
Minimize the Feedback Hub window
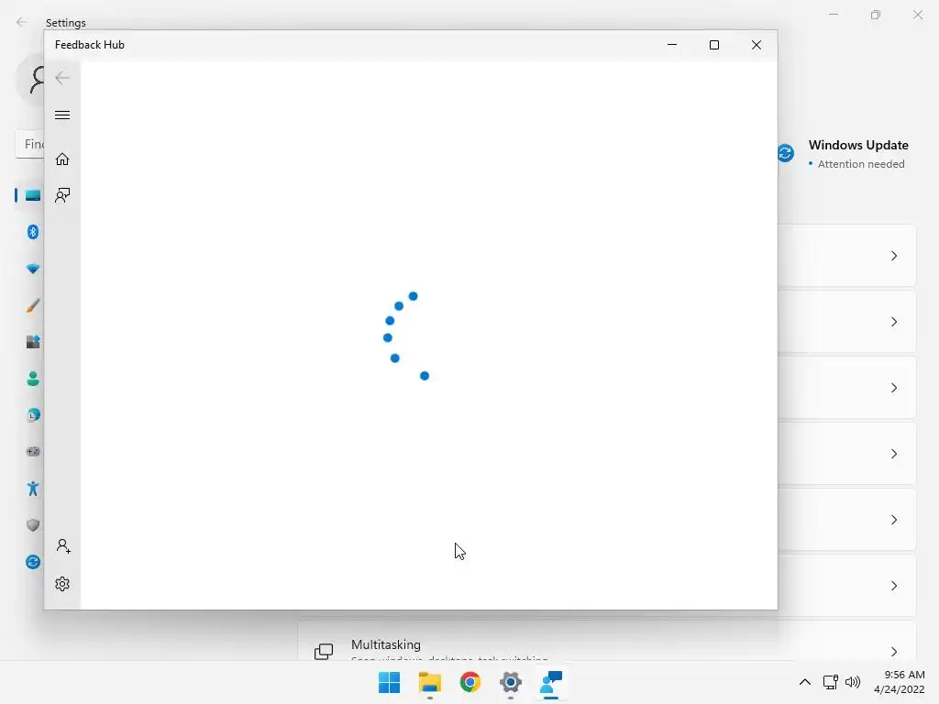(x=672, y=45)
